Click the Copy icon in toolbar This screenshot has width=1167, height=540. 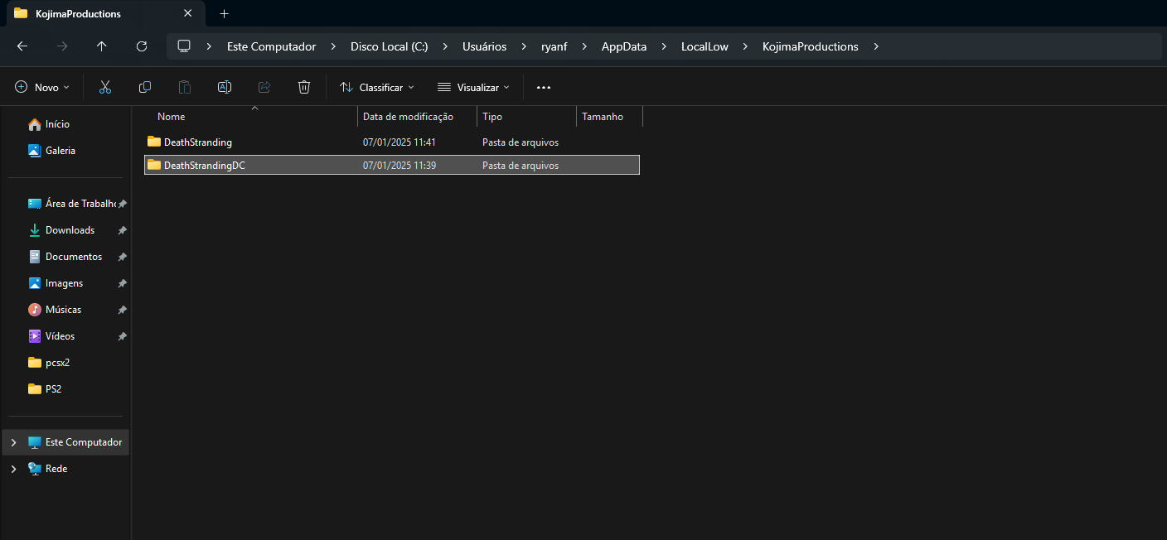(x=145, y=87)
